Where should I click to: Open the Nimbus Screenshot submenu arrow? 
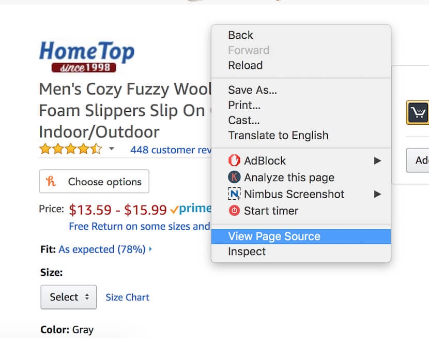(x=378, y=194)
